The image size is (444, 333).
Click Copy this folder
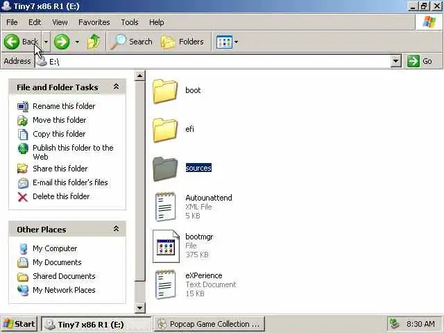(x=59, y=134)
